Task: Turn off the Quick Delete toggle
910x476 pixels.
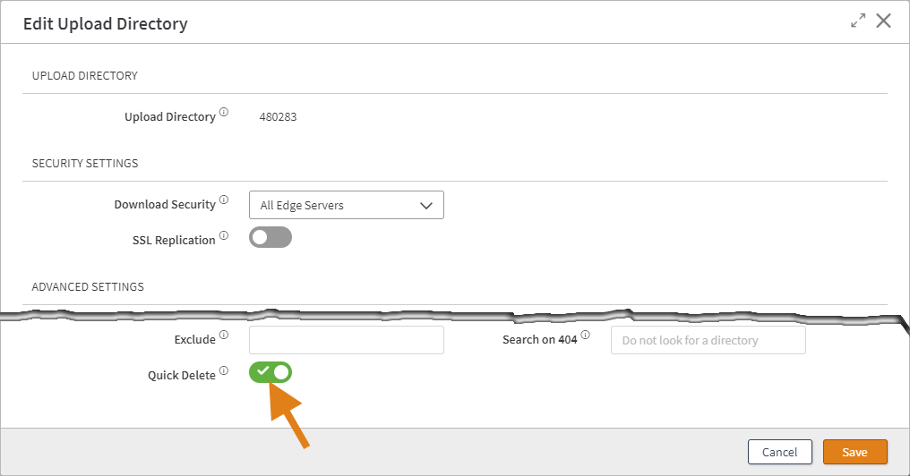Action: (x=270, y=372)
